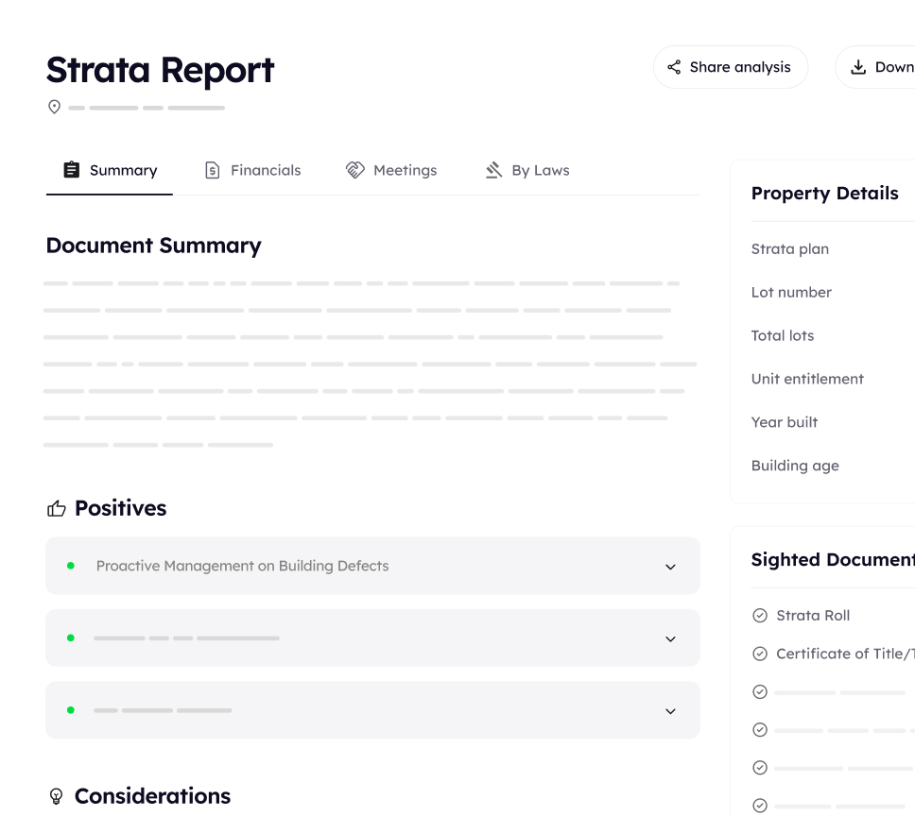This screenshot has width=915, height=816.
Task: Click the Share analysis button
Action: tap(731, 67)
